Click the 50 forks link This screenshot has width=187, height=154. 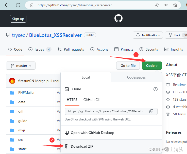pos(179,114)
